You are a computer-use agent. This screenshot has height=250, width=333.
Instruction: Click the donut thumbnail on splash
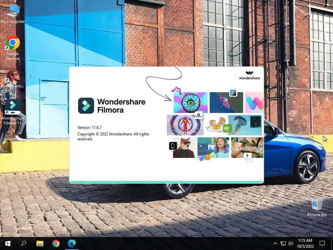point(191,103)
